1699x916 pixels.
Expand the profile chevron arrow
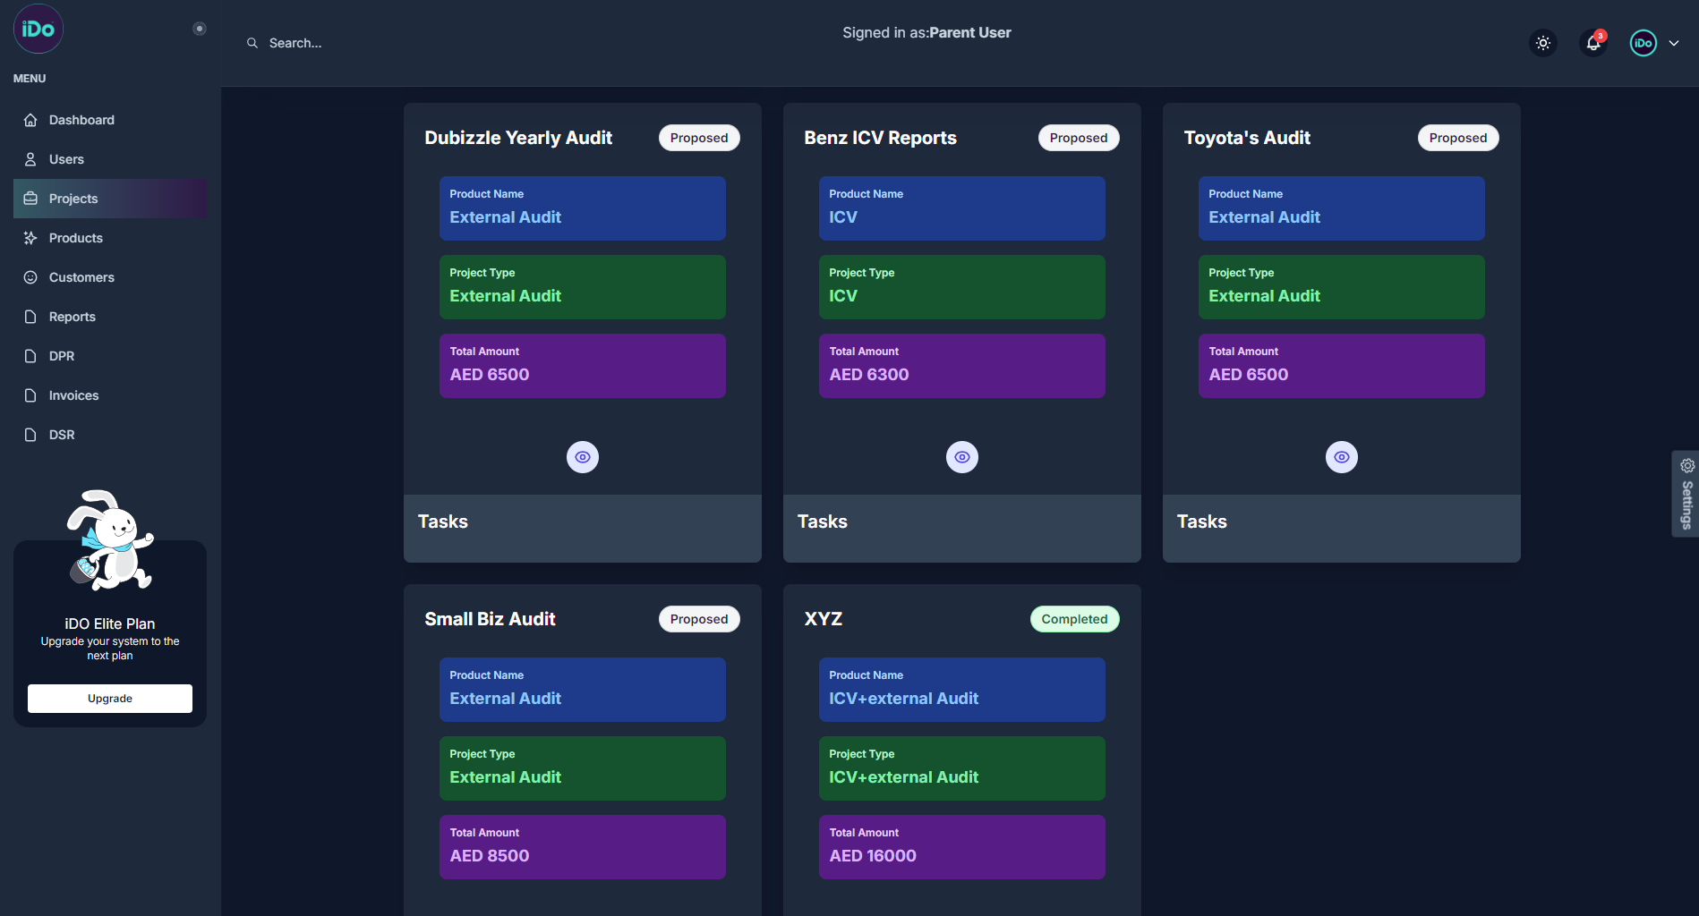[x=1674, y=43]
